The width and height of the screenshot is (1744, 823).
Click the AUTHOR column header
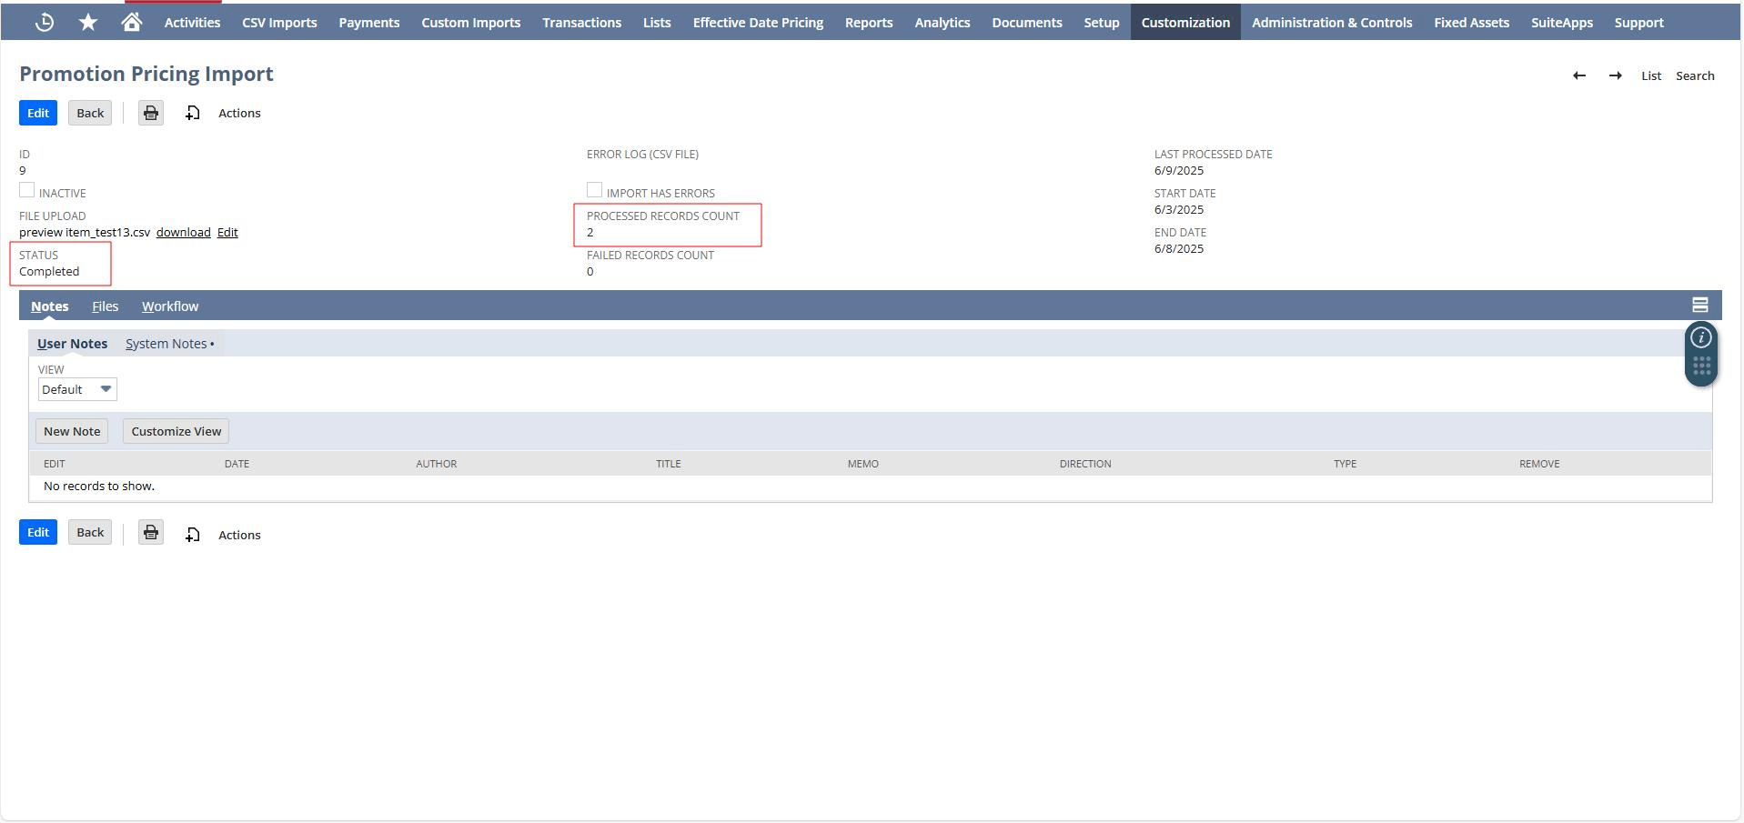click(x=437, y=464)
